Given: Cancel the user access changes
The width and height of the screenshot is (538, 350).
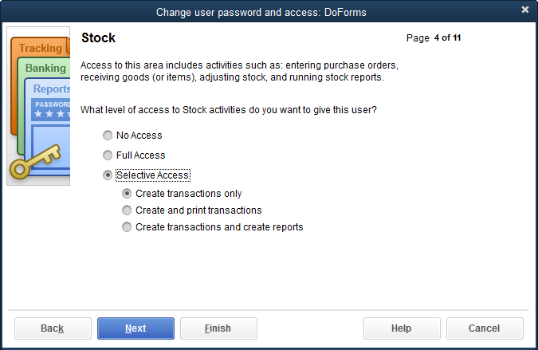Looking at the screenshot, I should tap(485, 328).
